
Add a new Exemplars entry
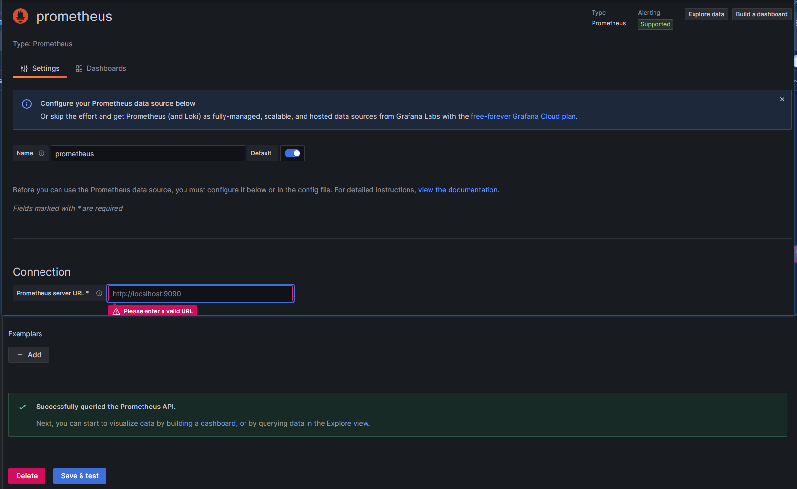coord(29,355)
